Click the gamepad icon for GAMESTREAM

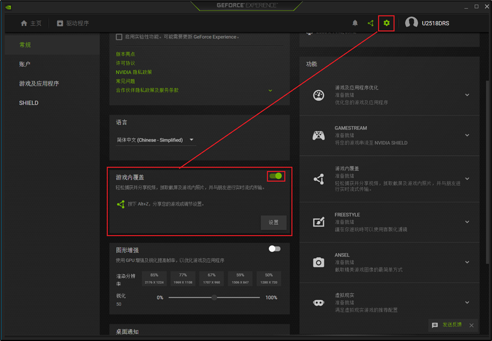319,135
